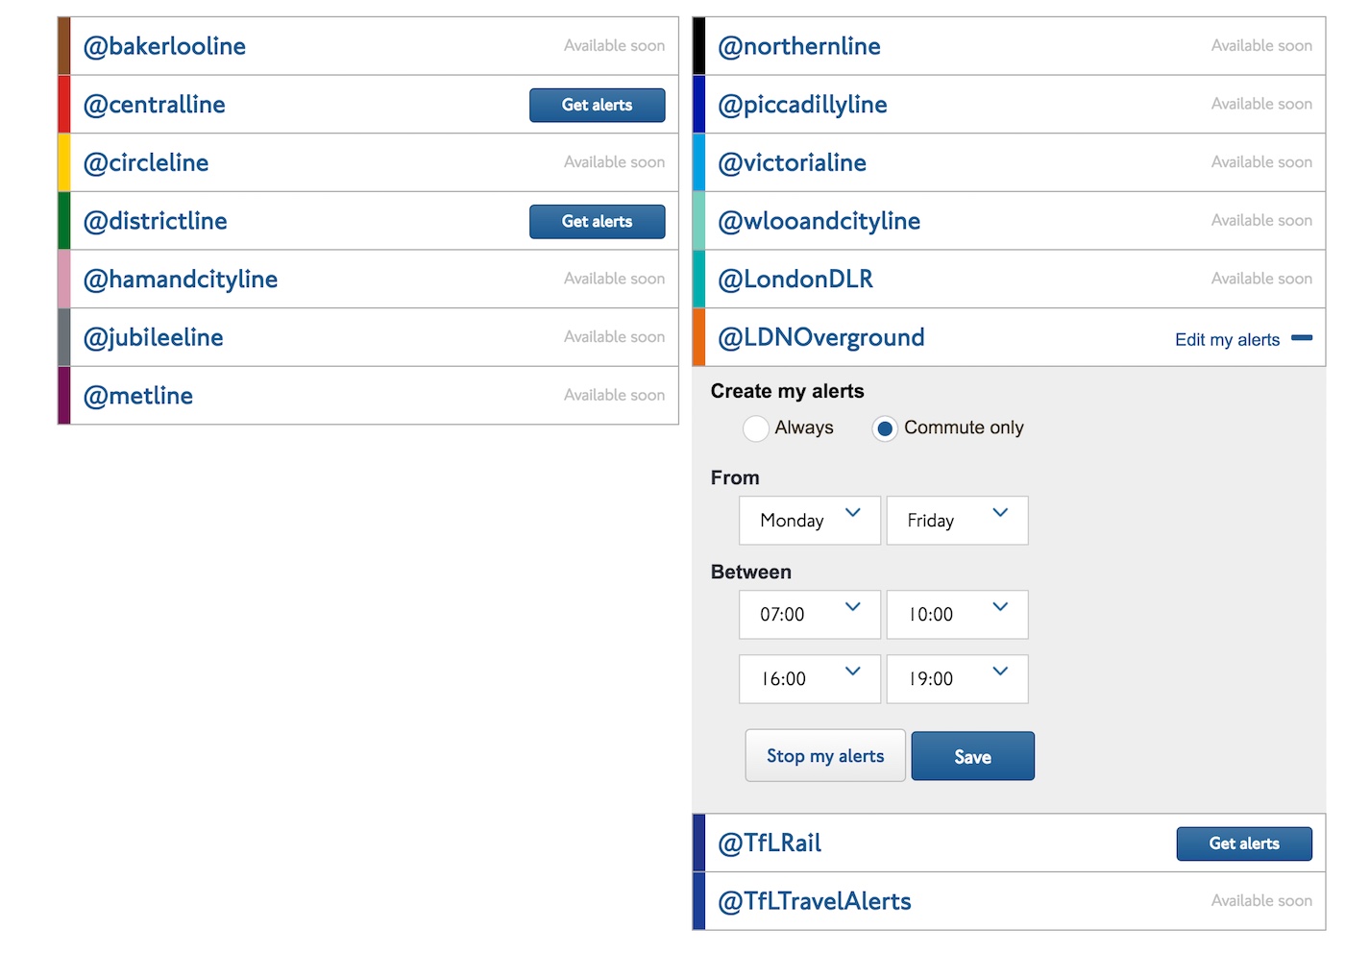Open the 19:00 end time dropdown

coord(957,679)
